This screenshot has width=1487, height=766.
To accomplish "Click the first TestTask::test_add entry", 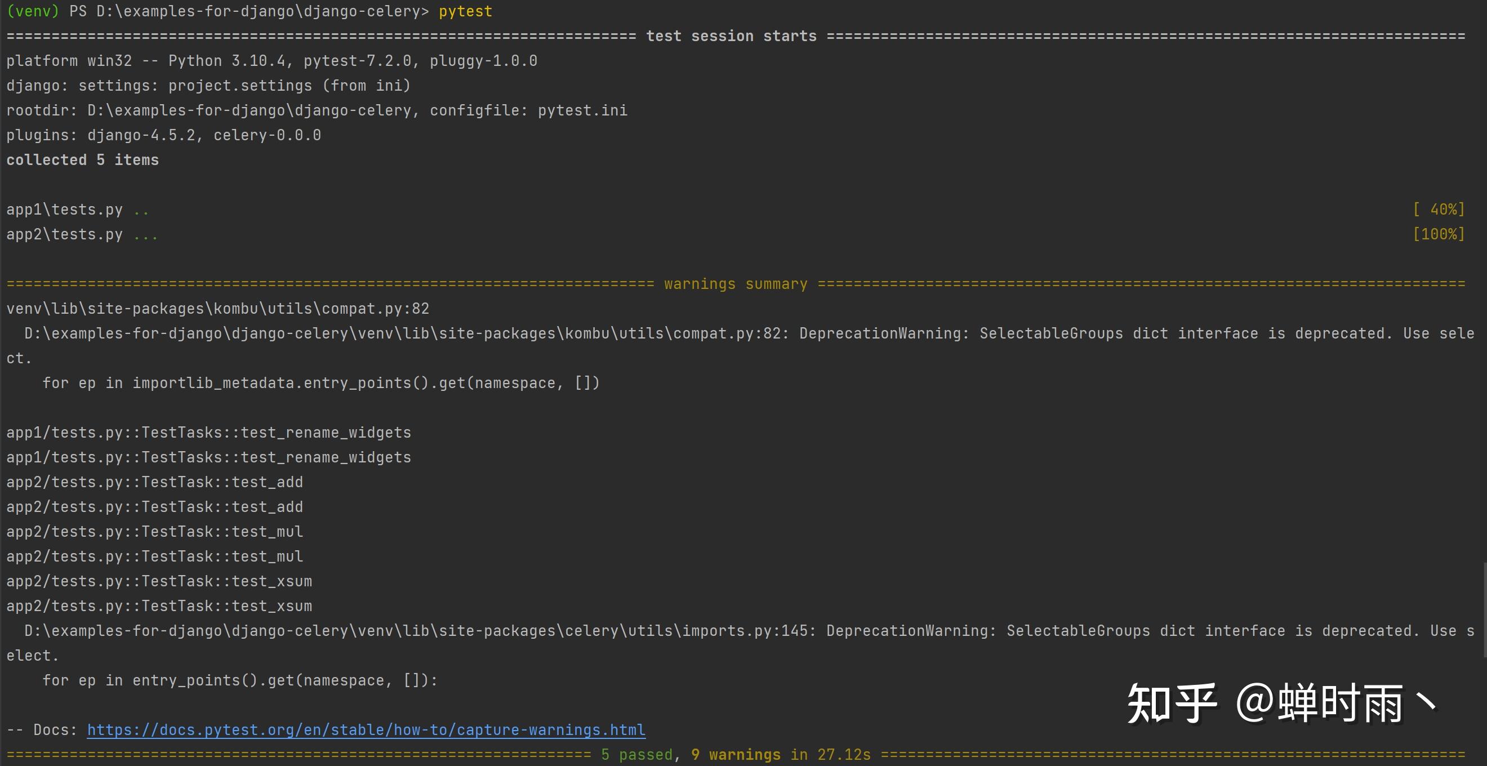I will [x=154, y=482].
